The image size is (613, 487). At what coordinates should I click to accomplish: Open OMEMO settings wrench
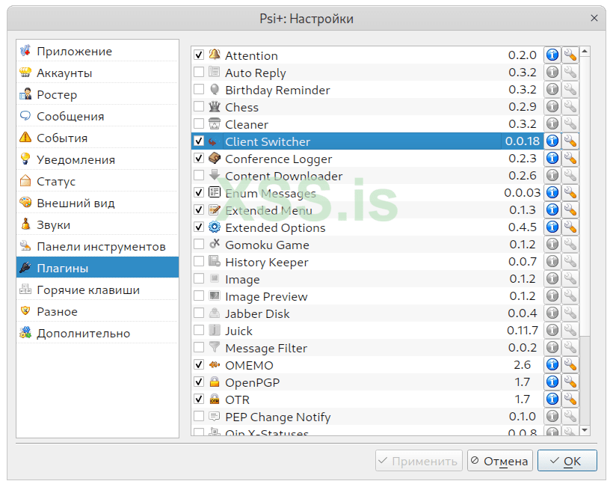570,365
